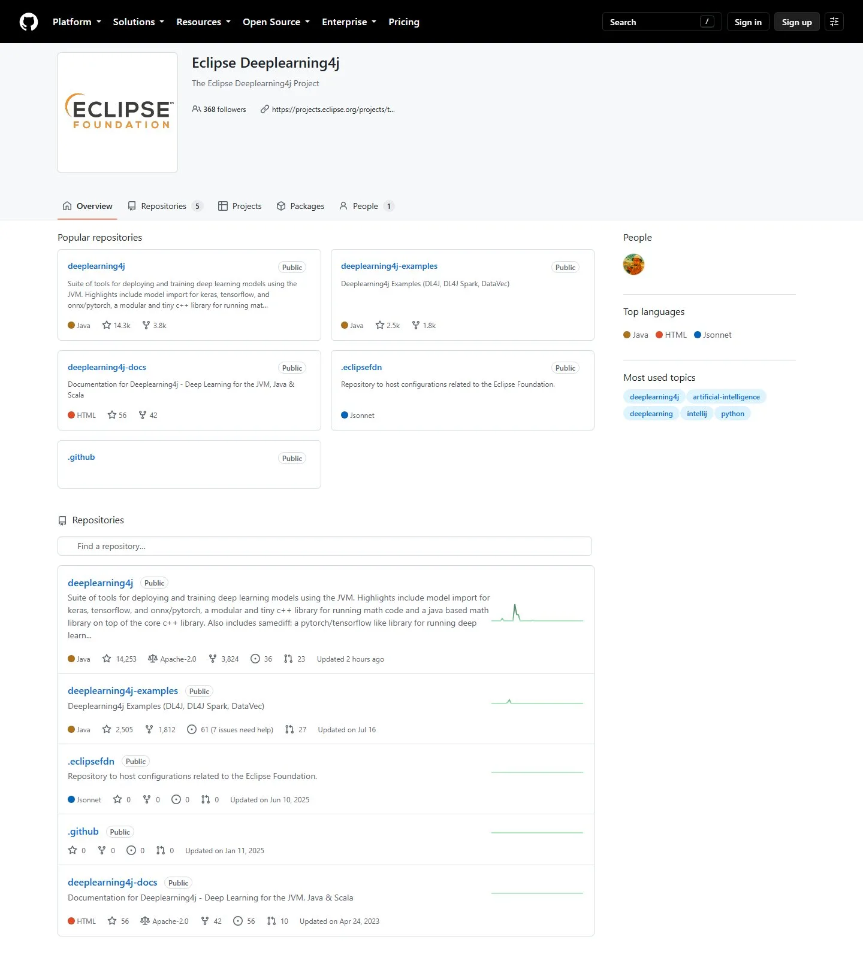The height and width of the screenshot is (958, 863).
Task: Click the star icon showing 14,253 stars
Action: pos(107,659)
